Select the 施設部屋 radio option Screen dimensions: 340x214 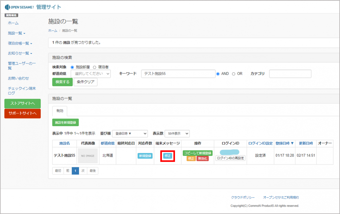[72, 67]
